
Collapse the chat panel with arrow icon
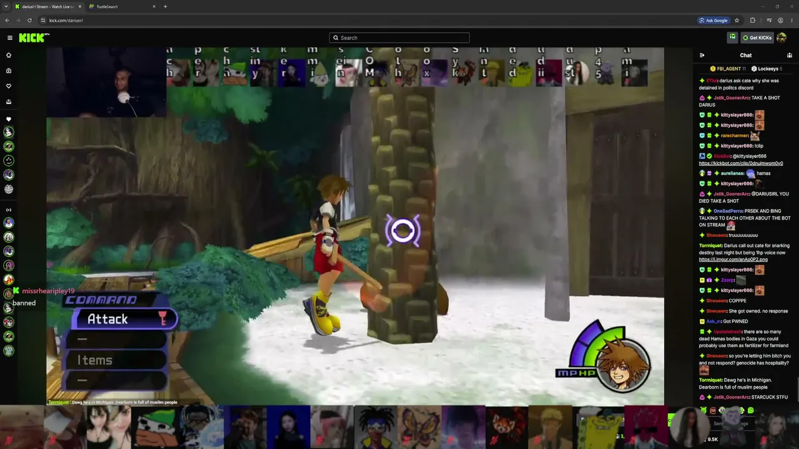coord(702,55)
